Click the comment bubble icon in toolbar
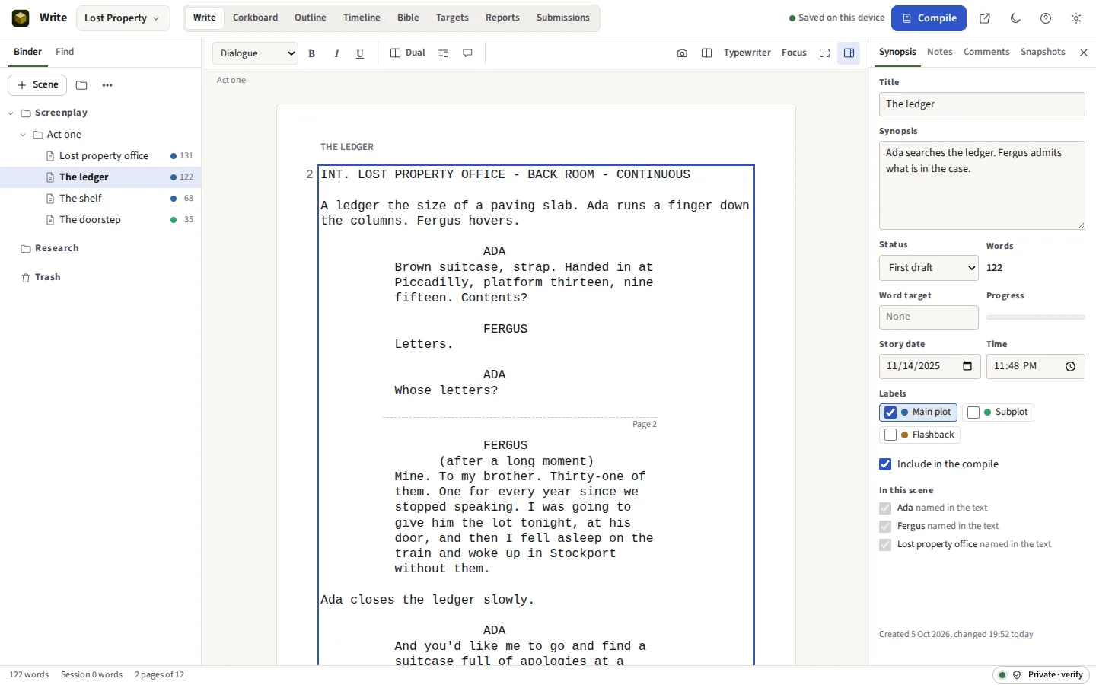Screen dimensions: 1096x685 467,53
